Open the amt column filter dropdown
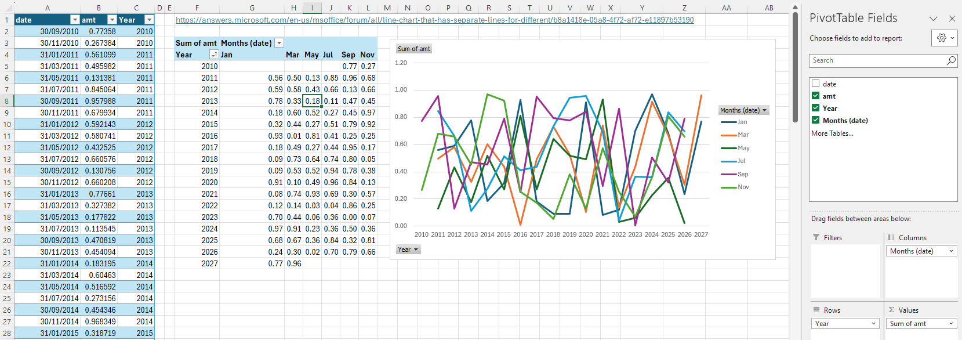The width and height of the screenshot is (962, 340). [x=112, y=20]
